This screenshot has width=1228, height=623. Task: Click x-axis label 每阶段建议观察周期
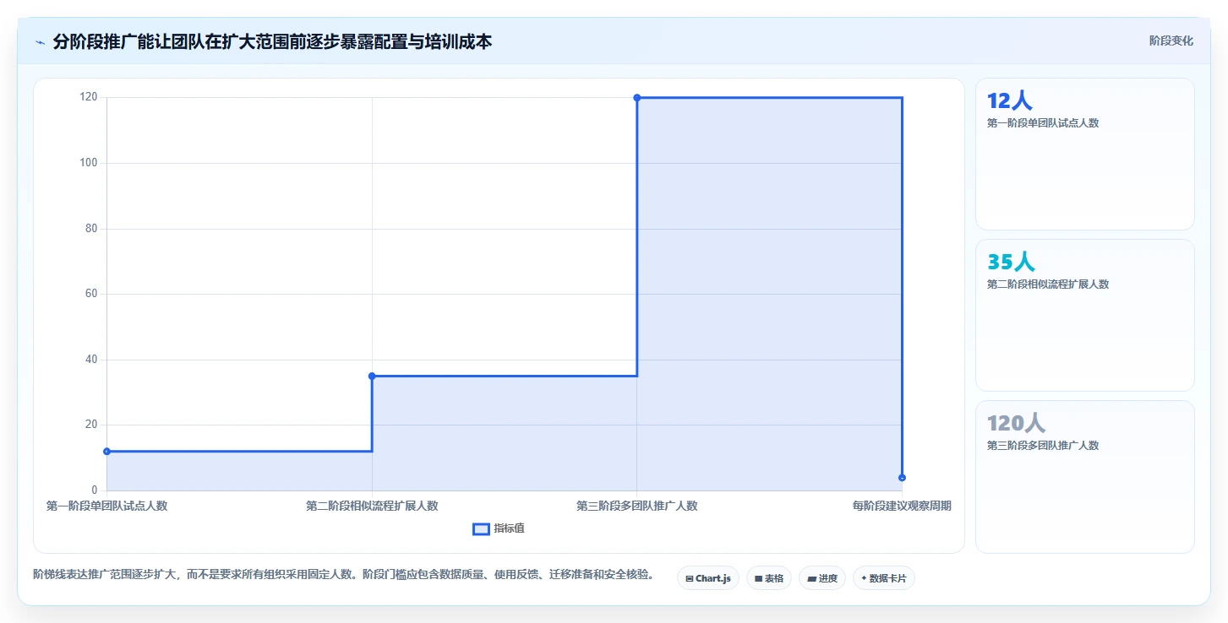(x=902, y=507)
